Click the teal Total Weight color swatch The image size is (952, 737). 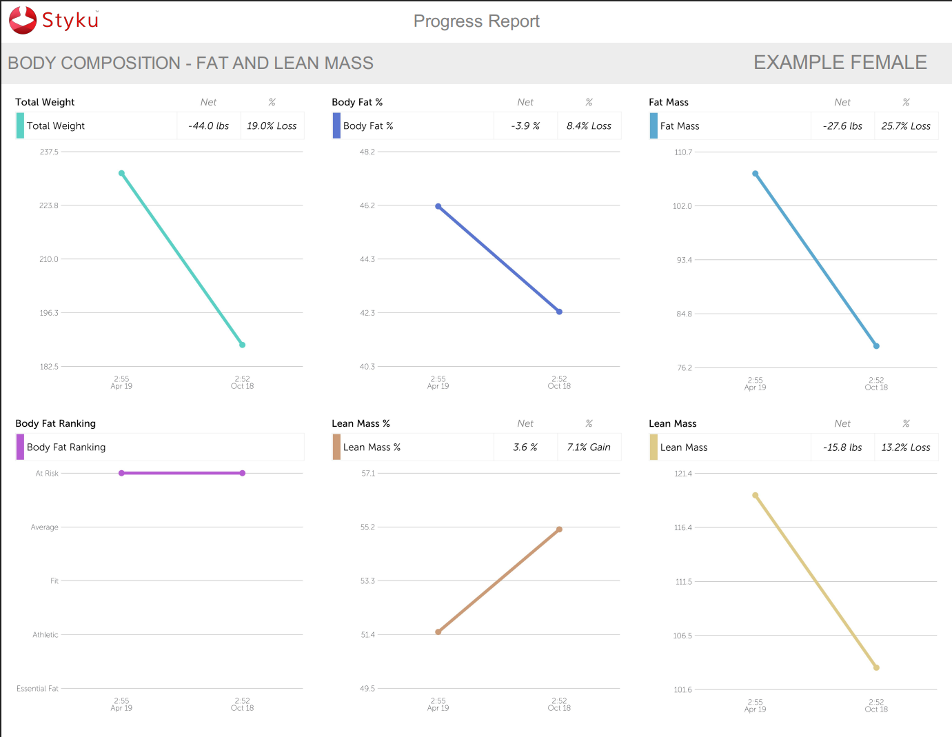(x=20, y=125)
